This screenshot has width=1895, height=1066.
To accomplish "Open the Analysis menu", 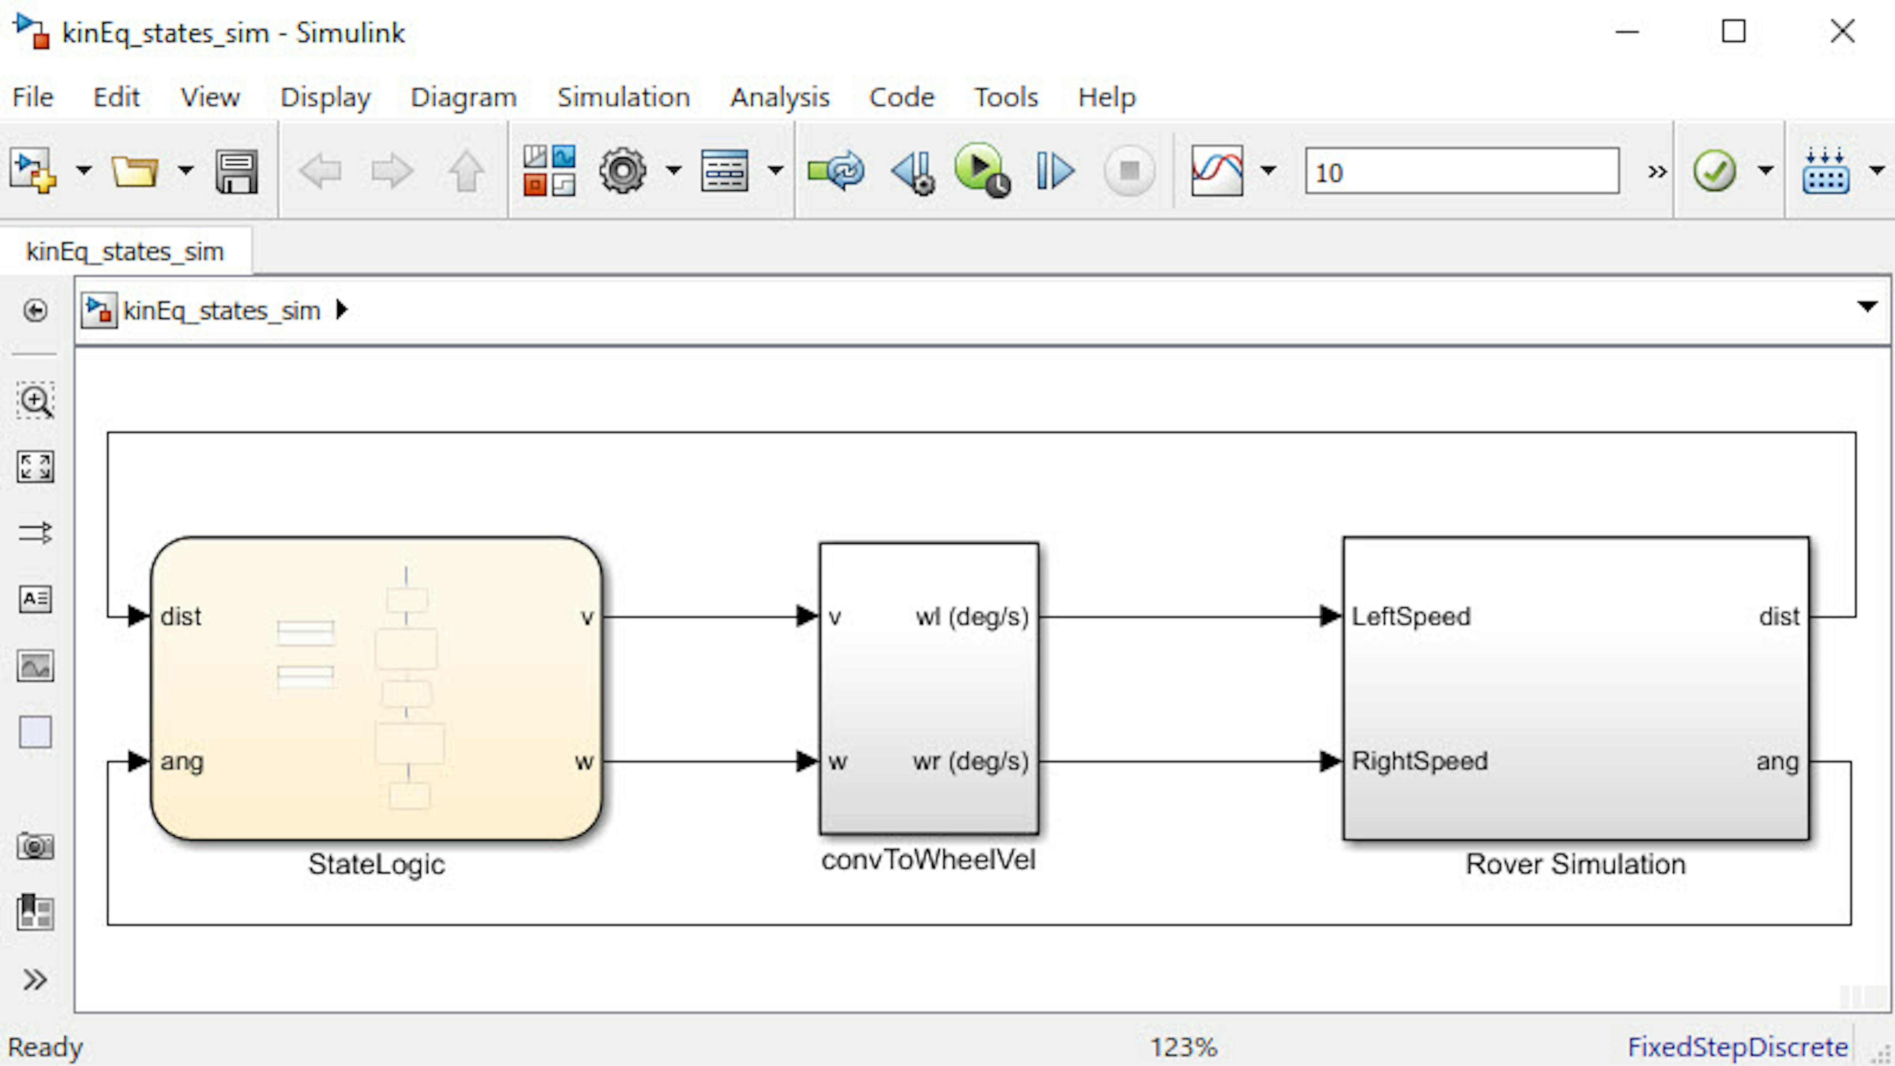I will (x=780, y=97).
